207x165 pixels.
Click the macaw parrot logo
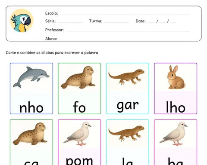(x=22, y=21)
